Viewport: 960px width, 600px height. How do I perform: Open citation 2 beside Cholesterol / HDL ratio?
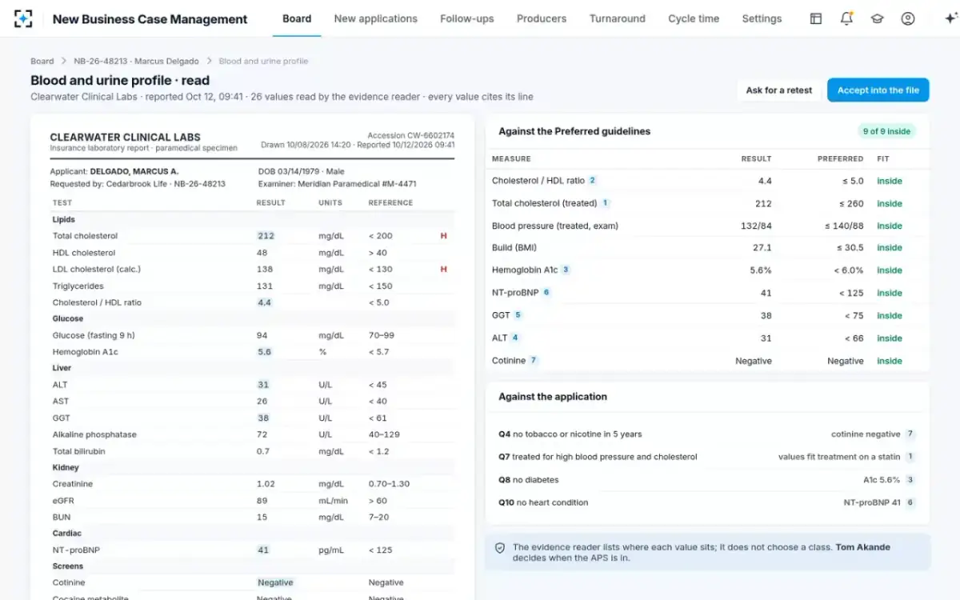pos(593,181)
